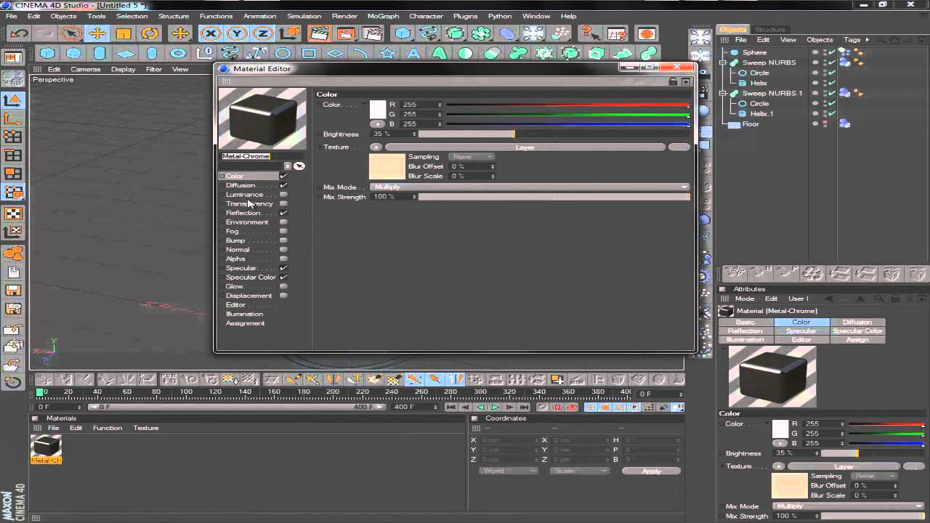Click the Brightness slider in Material Editor
The width and height of the screenshot is (930, 523).
point(554,134)
